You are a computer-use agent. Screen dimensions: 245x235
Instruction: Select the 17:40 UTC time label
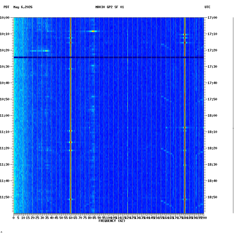[x=212, y=83]
